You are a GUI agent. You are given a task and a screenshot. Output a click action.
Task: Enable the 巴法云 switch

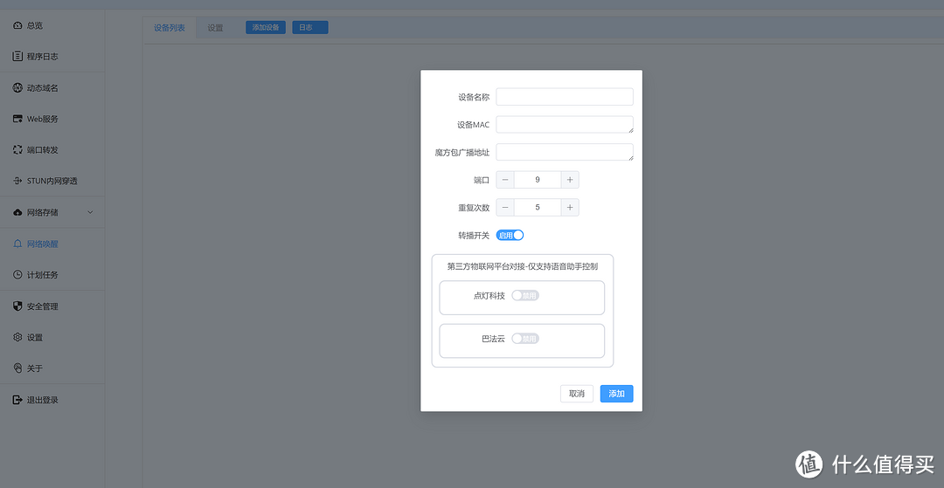[525, 339]
